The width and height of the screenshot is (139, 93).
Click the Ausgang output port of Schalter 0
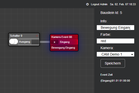(x=35, y=42)
